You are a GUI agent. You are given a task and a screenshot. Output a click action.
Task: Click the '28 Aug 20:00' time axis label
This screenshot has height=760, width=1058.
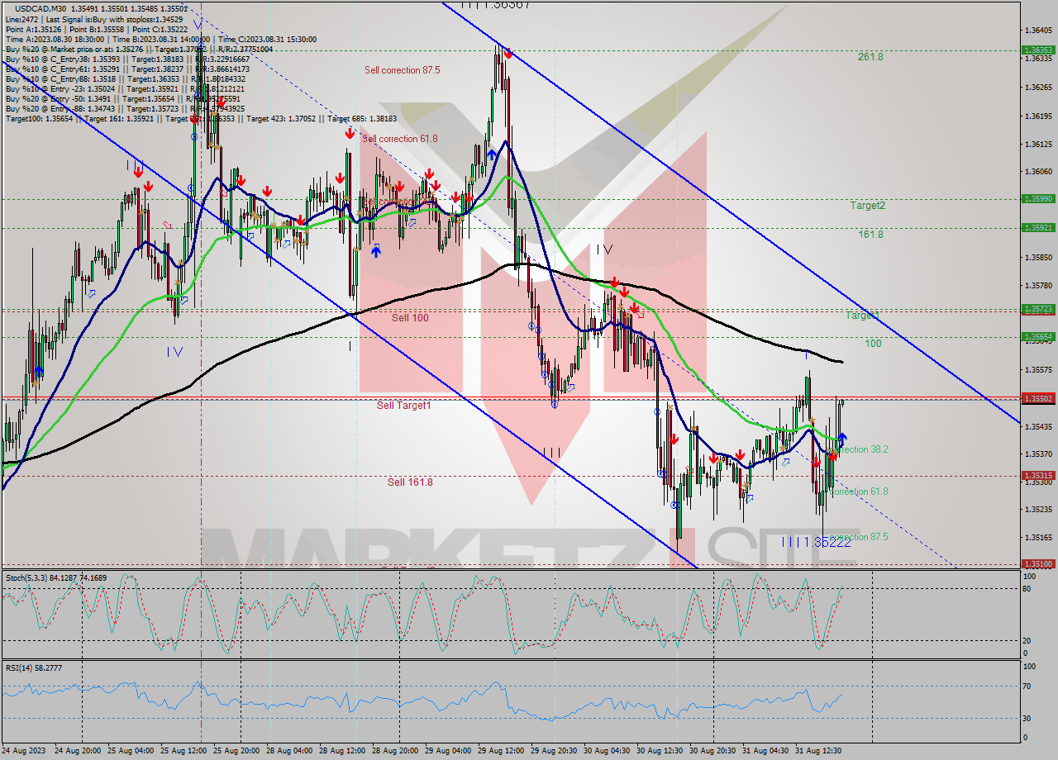(393, 751)
